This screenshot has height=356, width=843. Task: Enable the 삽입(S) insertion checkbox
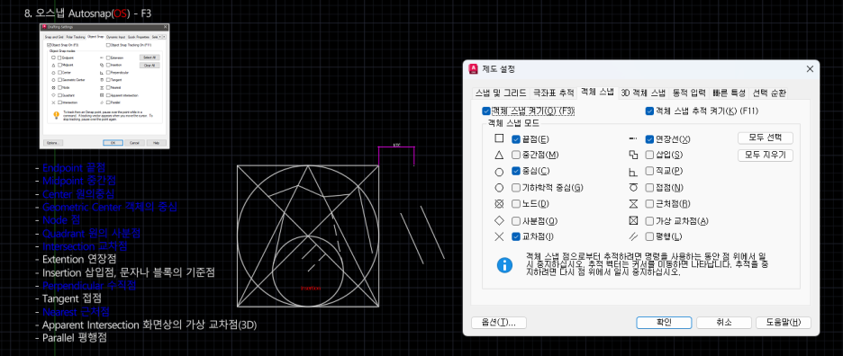coord(649,156)
